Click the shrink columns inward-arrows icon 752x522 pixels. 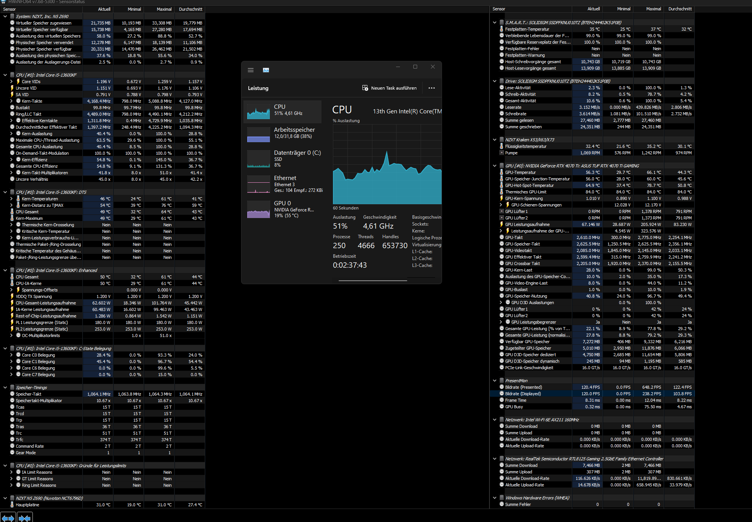click(x=24, y=518)
